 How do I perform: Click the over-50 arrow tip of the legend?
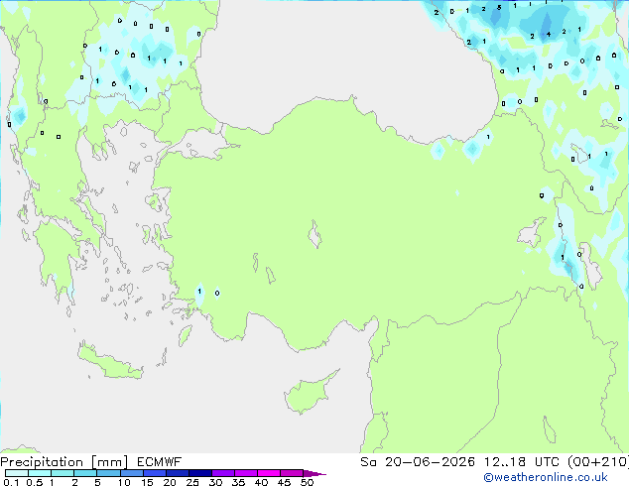click(314, 473)
